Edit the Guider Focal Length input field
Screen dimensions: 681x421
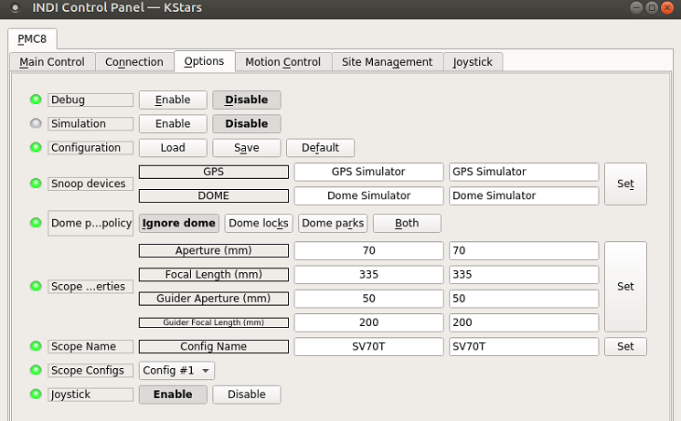pos(524,322)
